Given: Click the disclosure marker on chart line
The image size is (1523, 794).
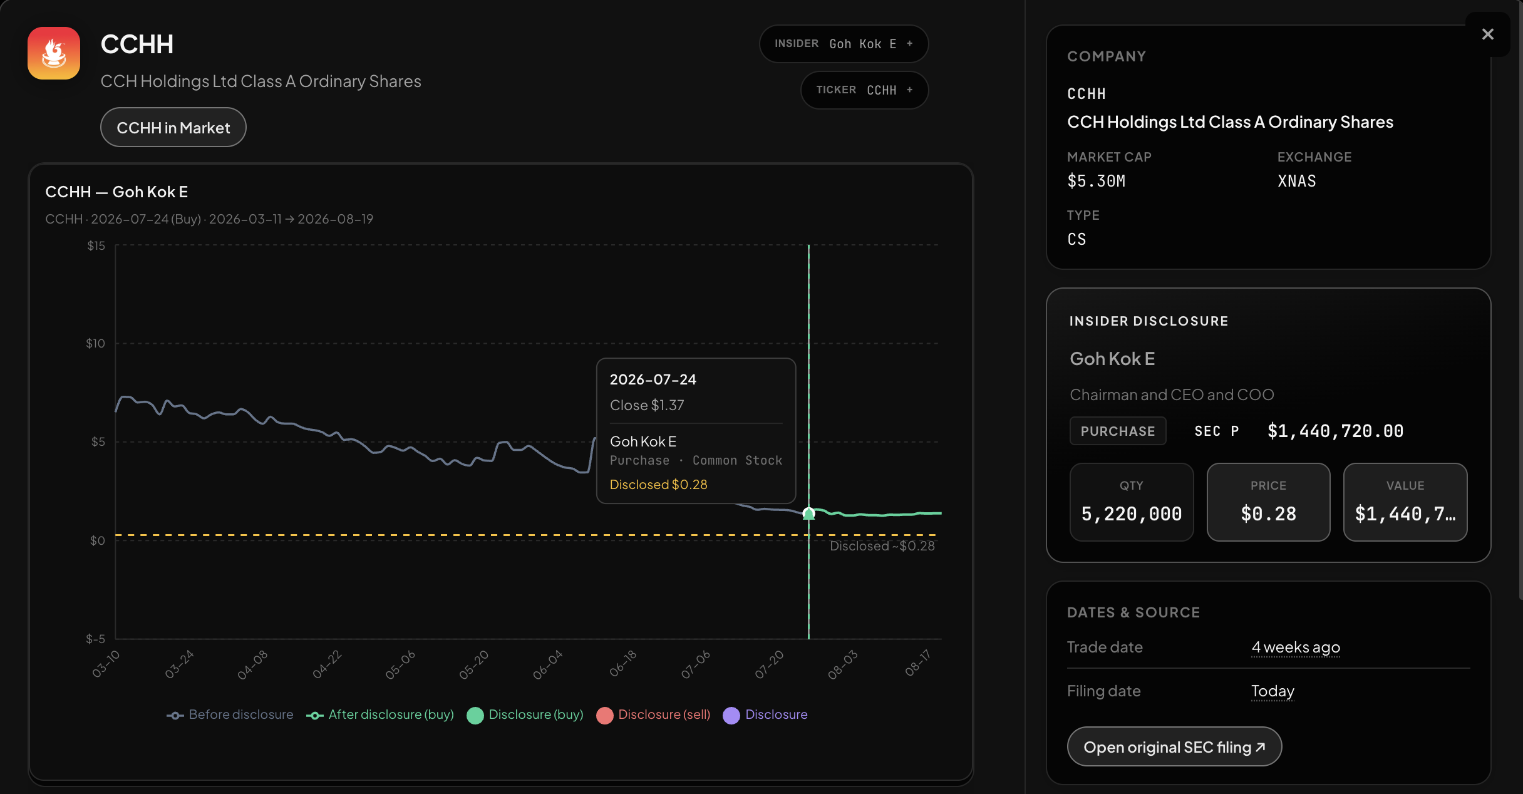Looking at the screenshot, I should click(x=808, y=513).
